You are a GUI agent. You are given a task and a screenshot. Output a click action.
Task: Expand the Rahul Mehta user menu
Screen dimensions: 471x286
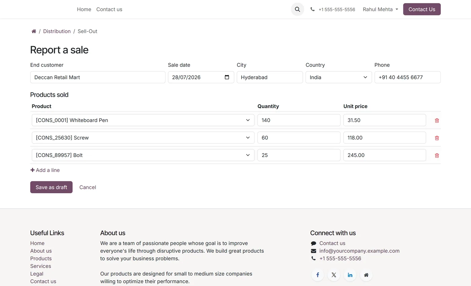click(x=380, y=9)
